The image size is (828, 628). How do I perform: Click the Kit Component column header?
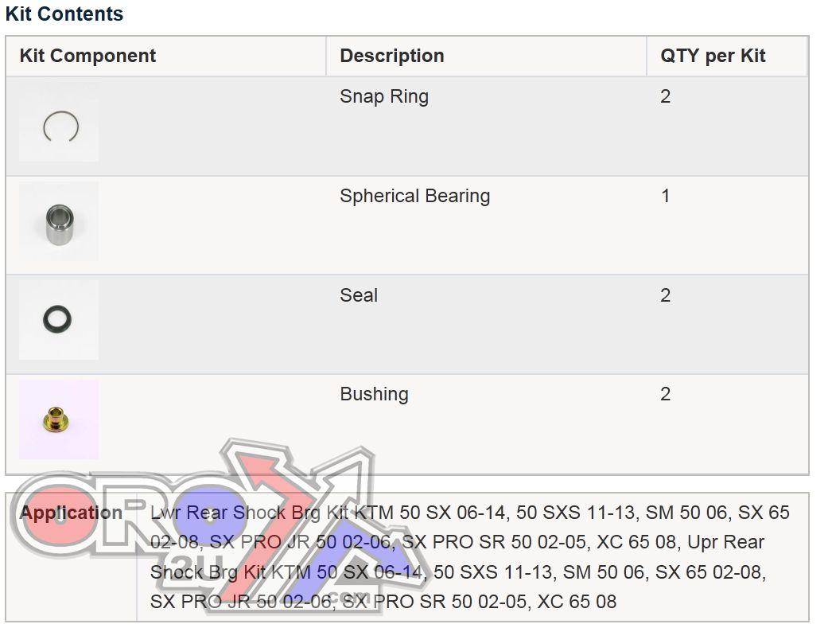[87, 56]
